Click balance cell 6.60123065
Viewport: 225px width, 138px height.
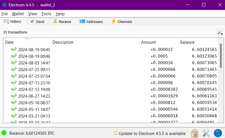coord(204,56)
